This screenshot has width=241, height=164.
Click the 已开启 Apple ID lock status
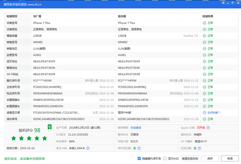(201, 128)
